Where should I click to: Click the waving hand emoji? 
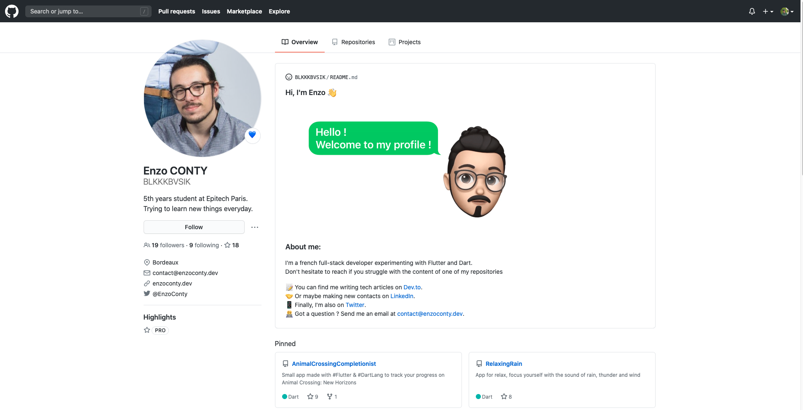point(332,93)
